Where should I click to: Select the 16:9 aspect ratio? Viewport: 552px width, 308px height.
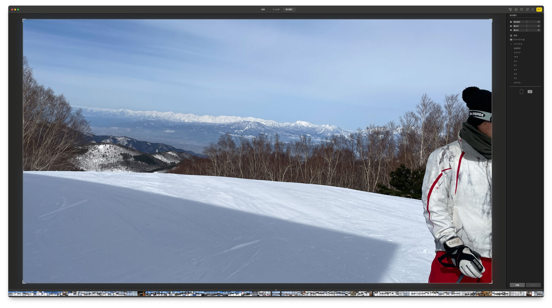(516, 57)
